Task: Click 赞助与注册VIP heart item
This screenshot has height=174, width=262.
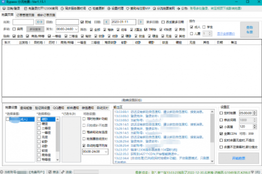Action: (138, 8)
